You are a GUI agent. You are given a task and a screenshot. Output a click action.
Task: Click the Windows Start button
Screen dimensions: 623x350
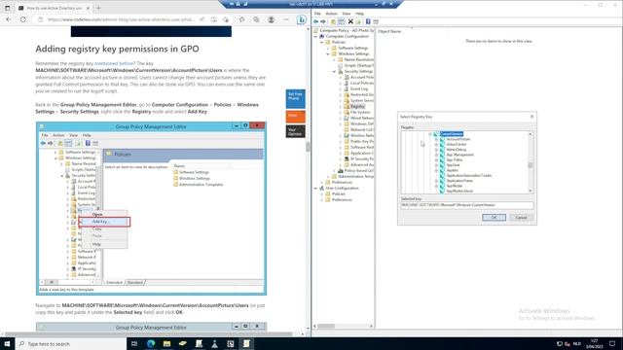[x=7, y=343]
